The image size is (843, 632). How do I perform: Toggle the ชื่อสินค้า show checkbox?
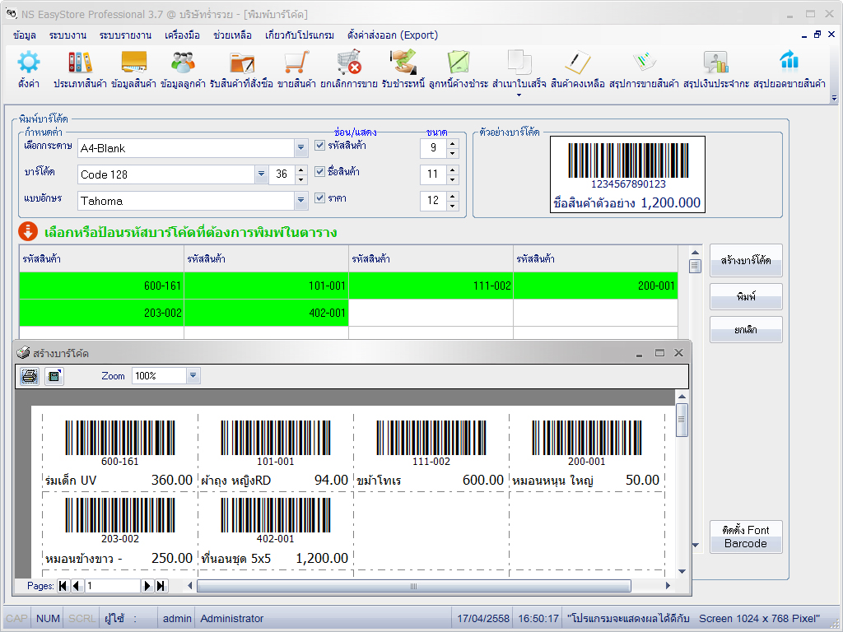click(320, 171)
